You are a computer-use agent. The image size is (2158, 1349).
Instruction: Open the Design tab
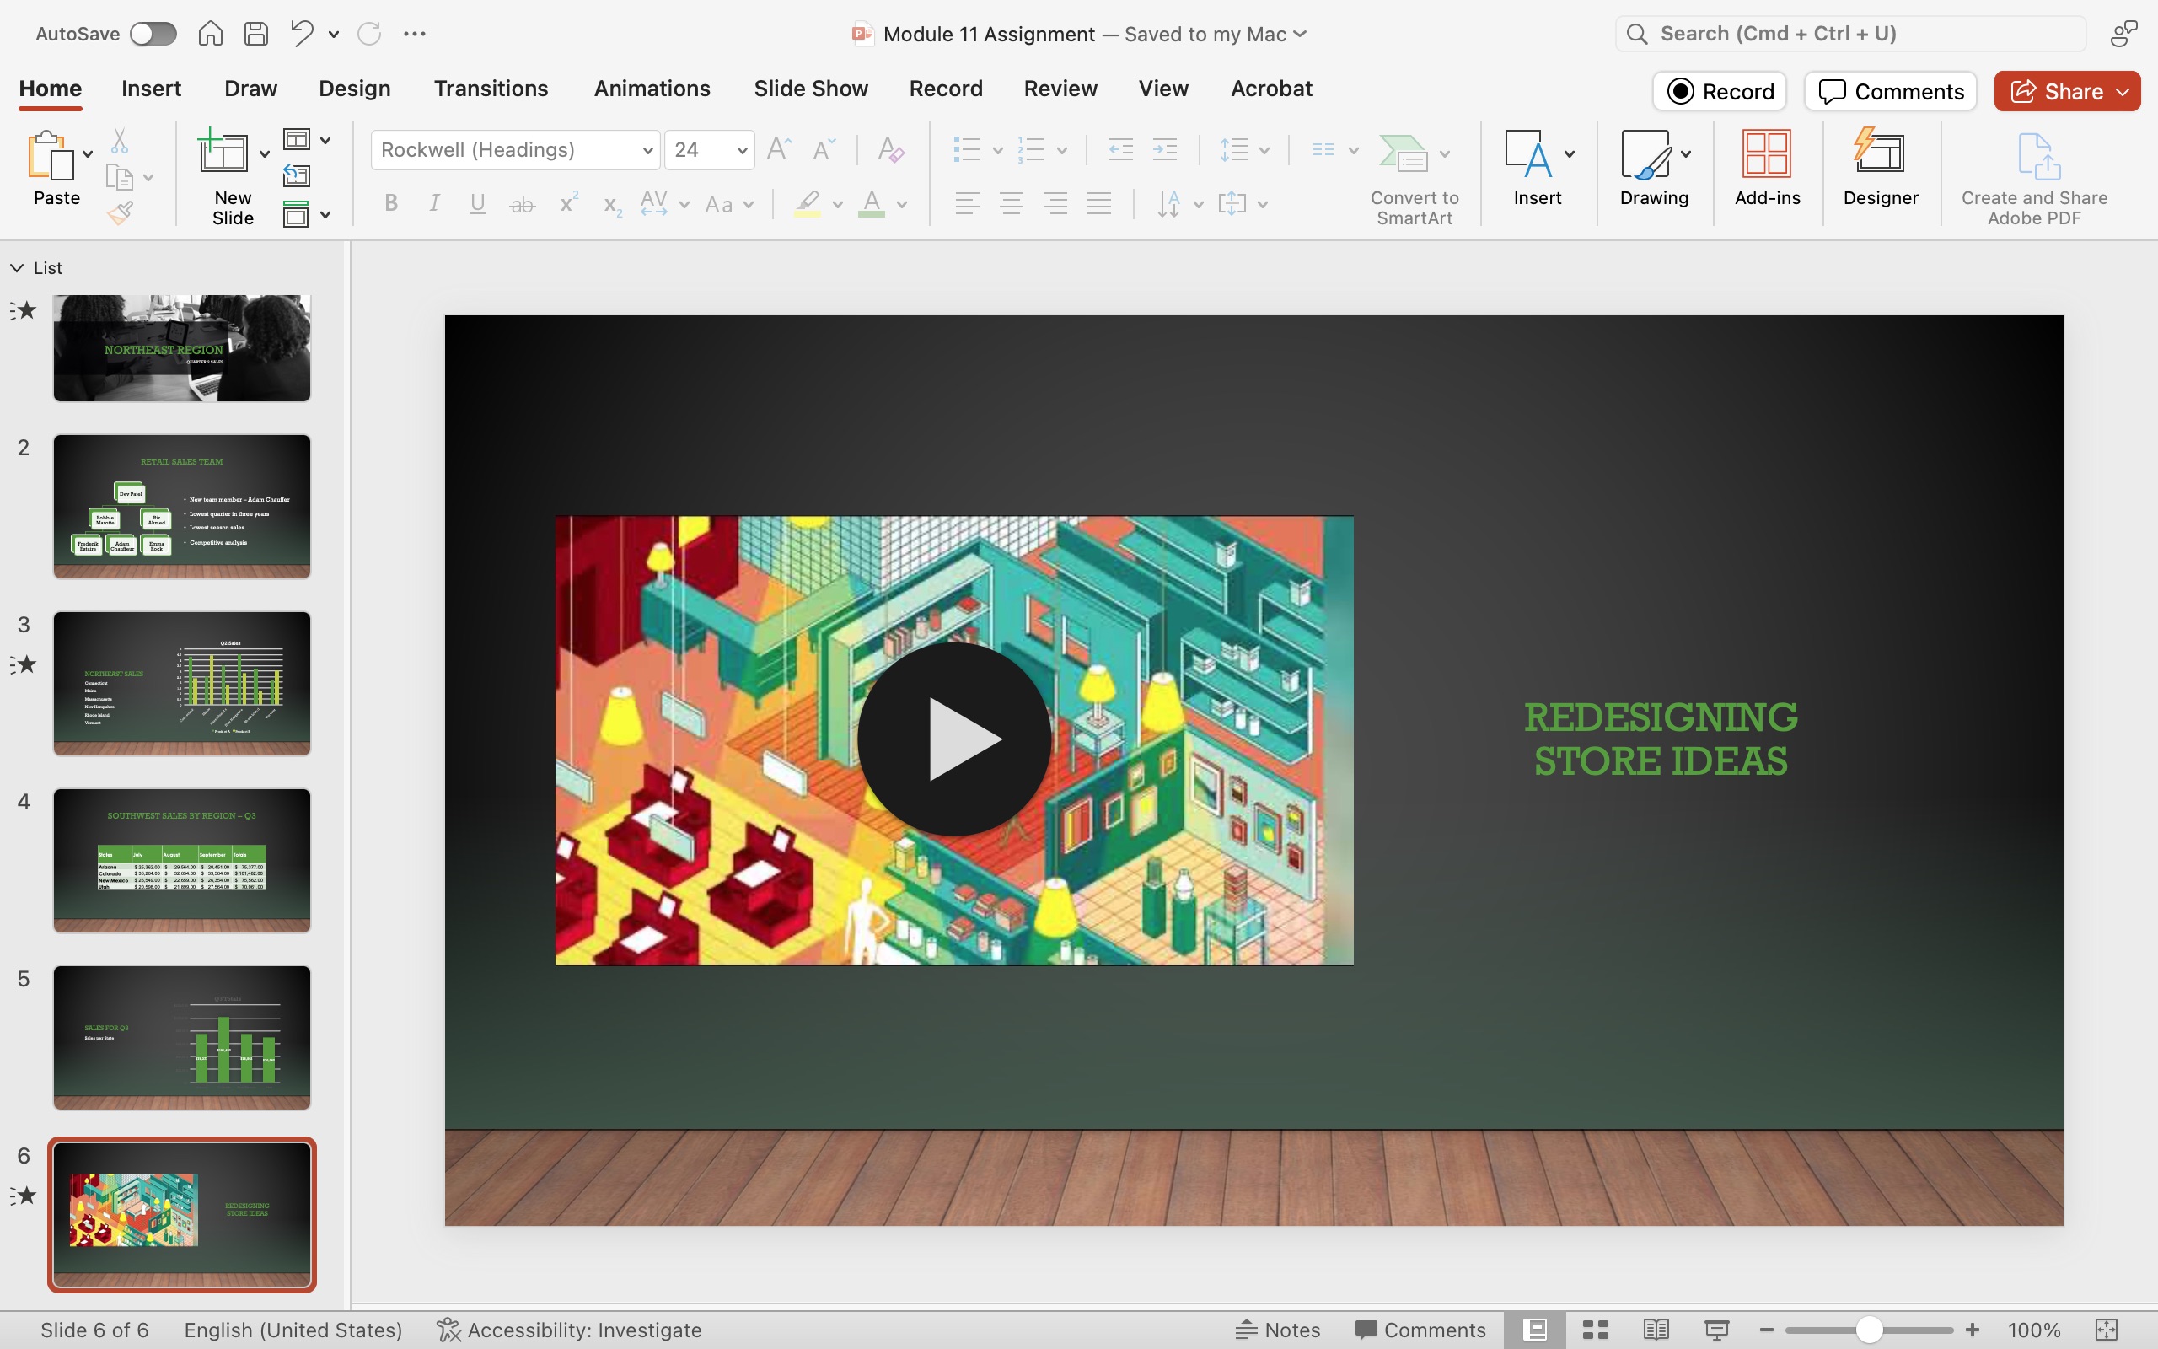click(355, 89)
